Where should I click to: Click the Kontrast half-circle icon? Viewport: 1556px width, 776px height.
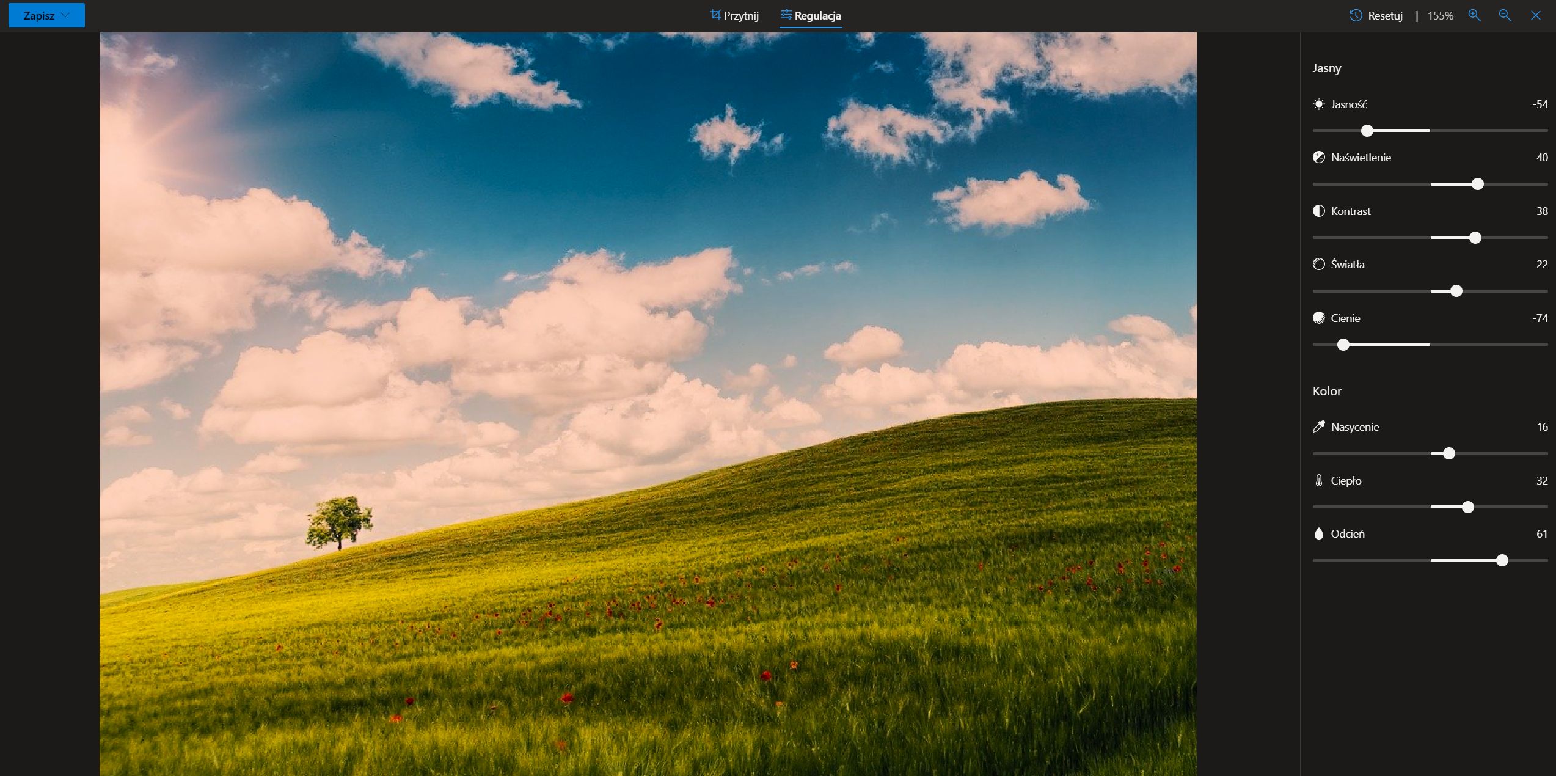(1319, 211)
